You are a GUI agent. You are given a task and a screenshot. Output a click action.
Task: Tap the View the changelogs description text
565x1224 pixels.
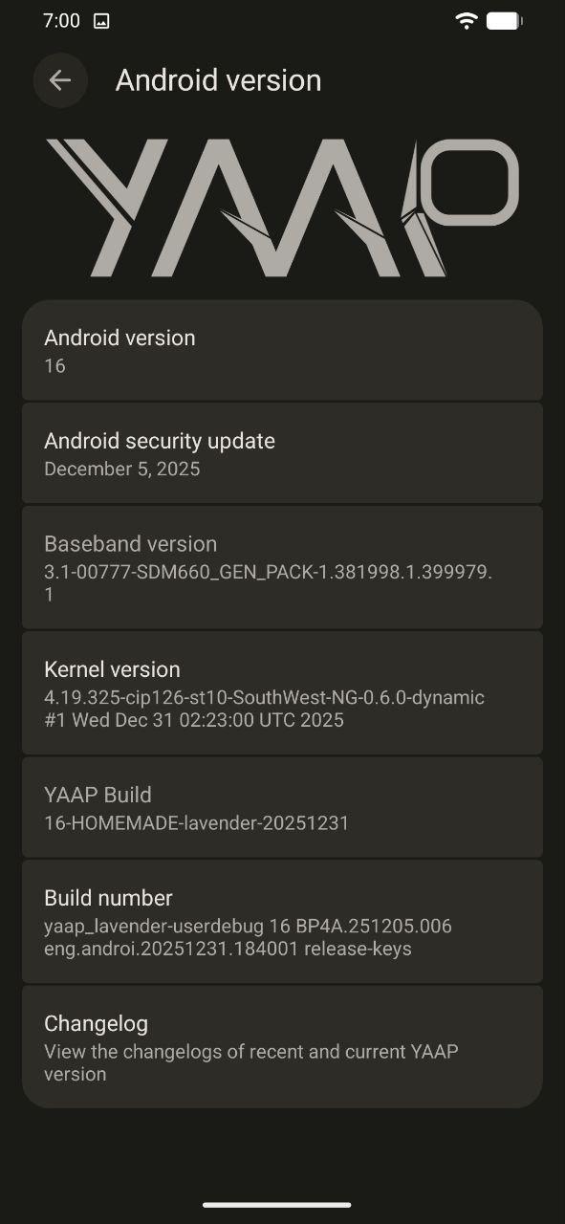pos(251,1062)
